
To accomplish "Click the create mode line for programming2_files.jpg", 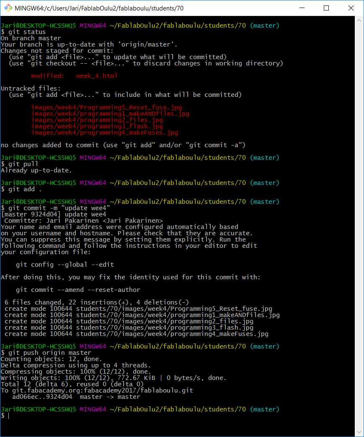I will point(129,321).
